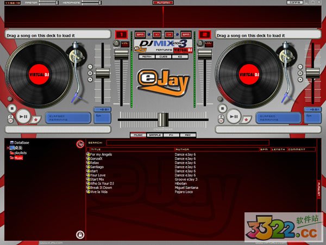Screen dimensions: 326x245
Task: Click the deck 1 gain knob
Action: 116,44
